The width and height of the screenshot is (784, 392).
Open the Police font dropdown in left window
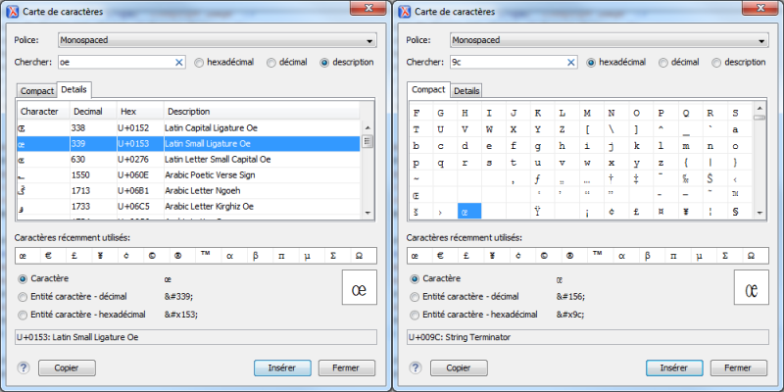click(218, 40)
